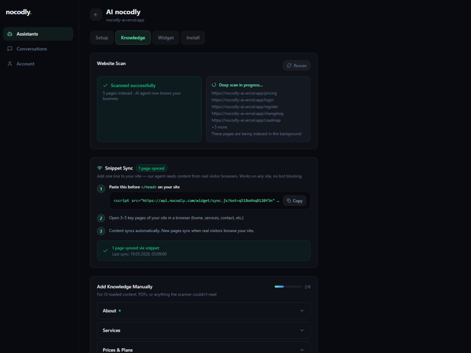Click the deep scan spinner icon

214,85
